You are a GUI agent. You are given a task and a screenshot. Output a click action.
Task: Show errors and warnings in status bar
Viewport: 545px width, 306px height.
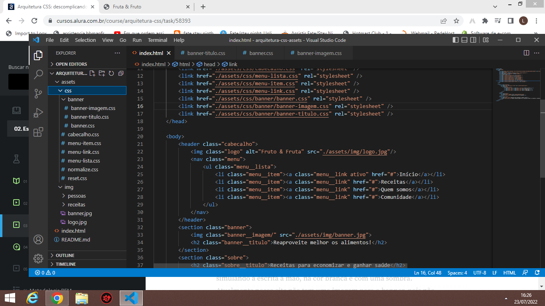45,273
